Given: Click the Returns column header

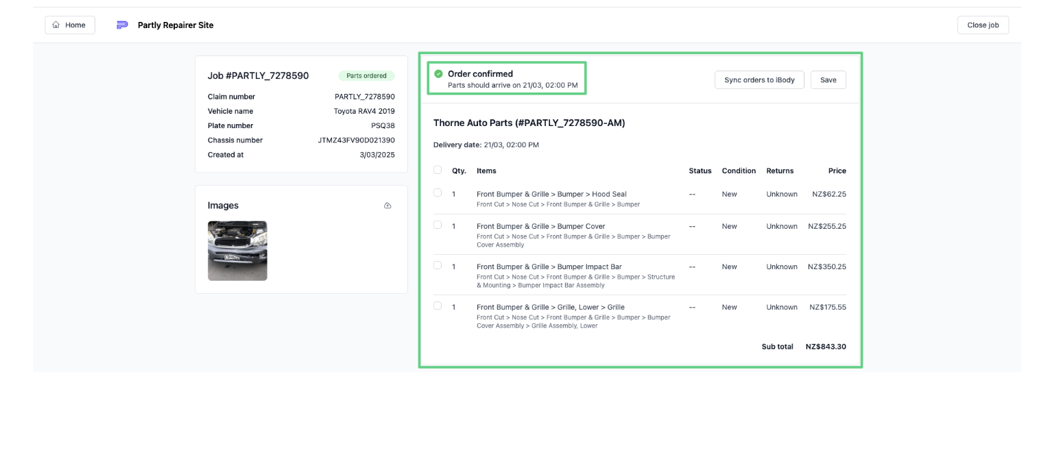Looking at the screenshot, I should [x=780, y=171].
